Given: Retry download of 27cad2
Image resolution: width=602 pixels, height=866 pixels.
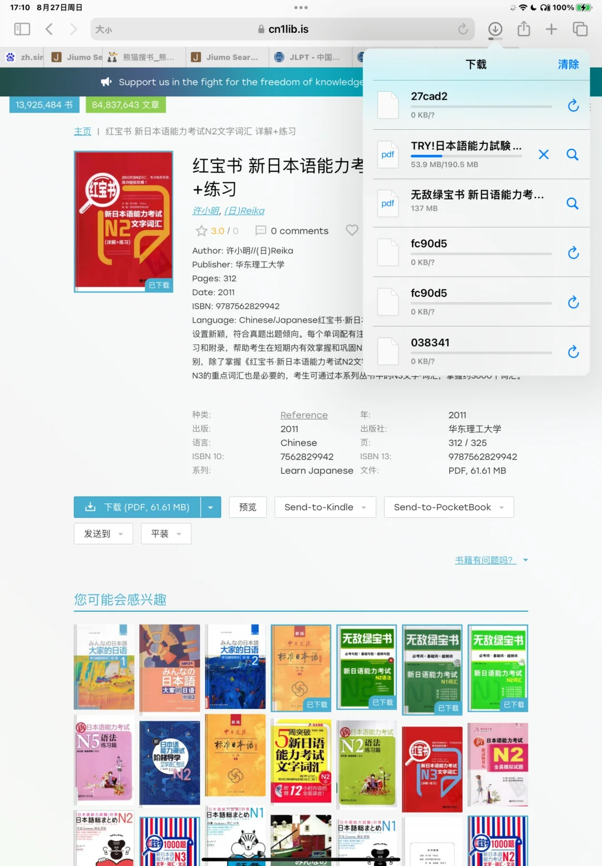Looking at the screenshot, I should point(573,105).
